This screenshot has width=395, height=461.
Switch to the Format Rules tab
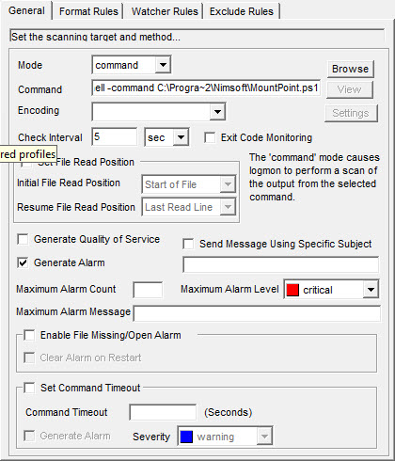(88, 11)
